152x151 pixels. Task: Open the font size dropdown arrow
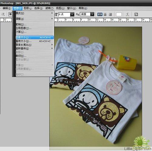click(72, 14)
